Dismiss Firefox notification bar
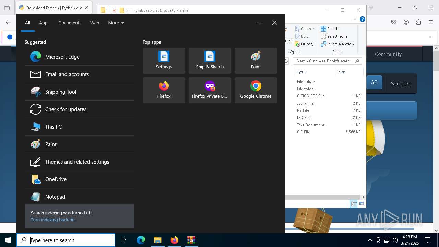439x247 pixels. click(x=430, y=37)
